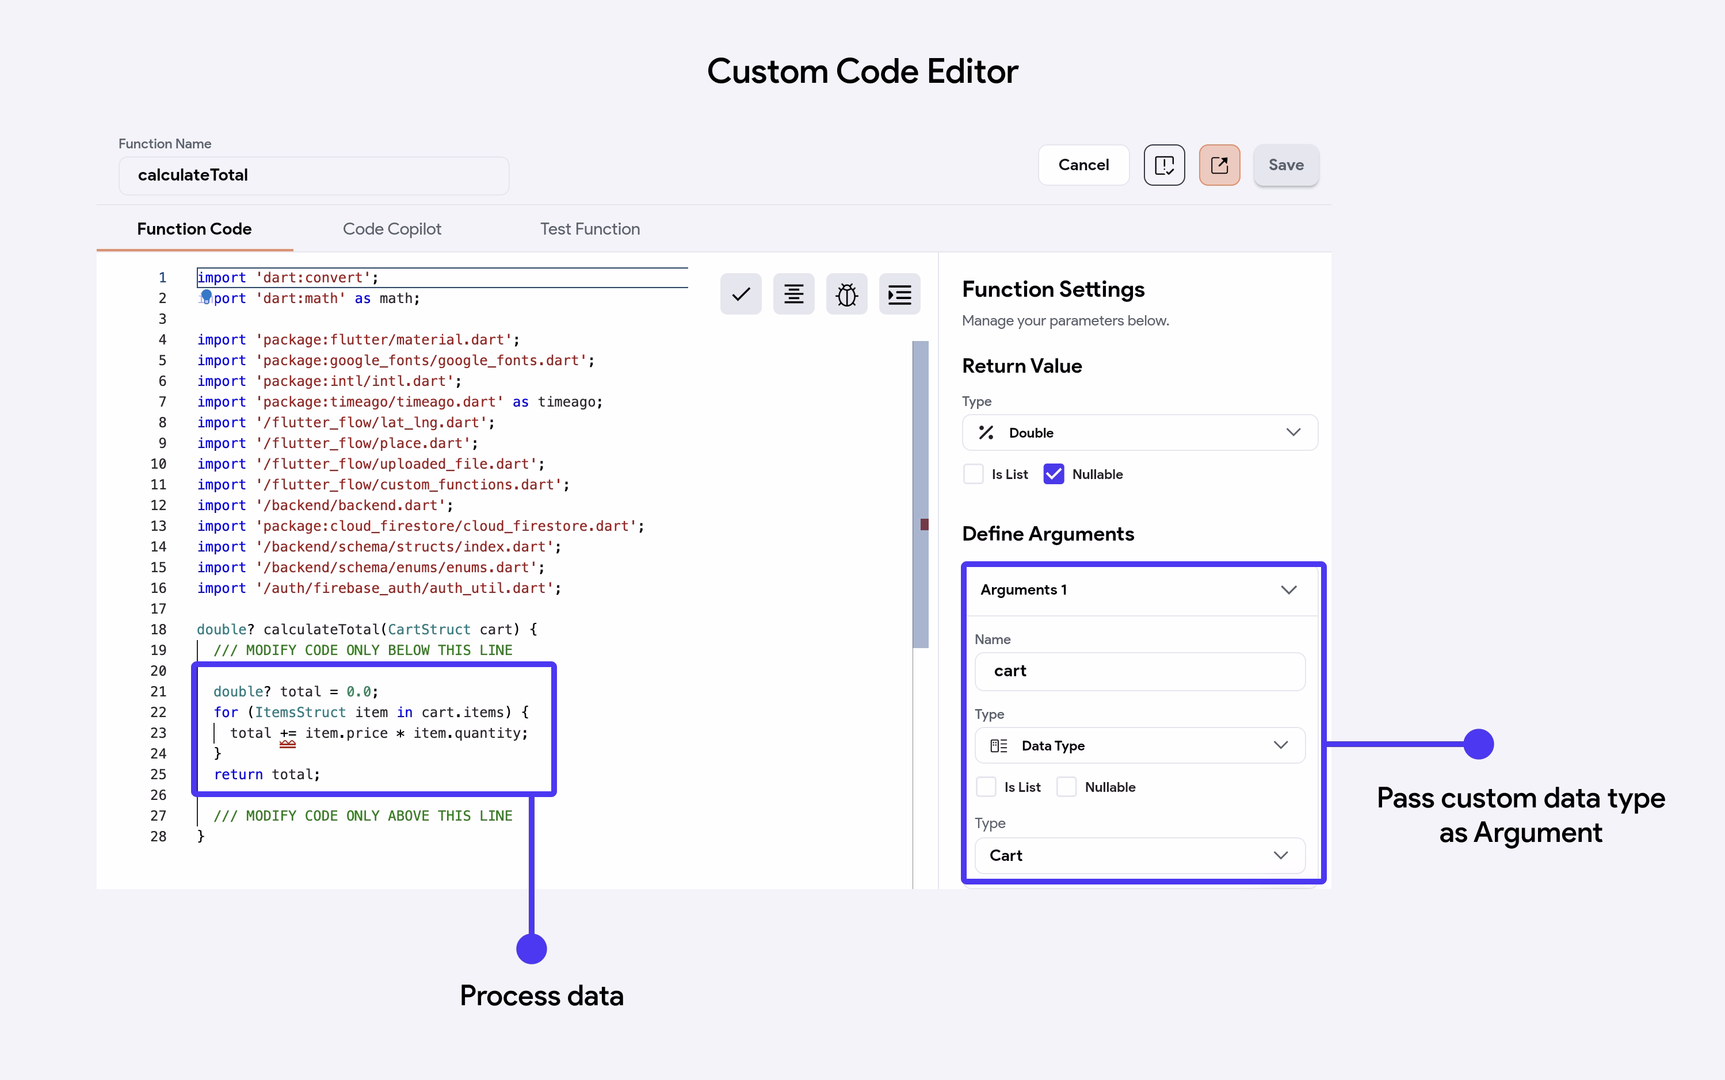Click the percent icon in Double type field
1725x1080 pixels.
click(x=986, y=433)
